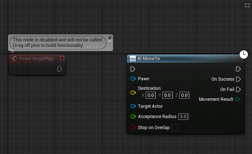Screen dimensions: 252x154
Task: Select the AI MoveTo node title
Action: pyautogui.click(x=148, y=59)
